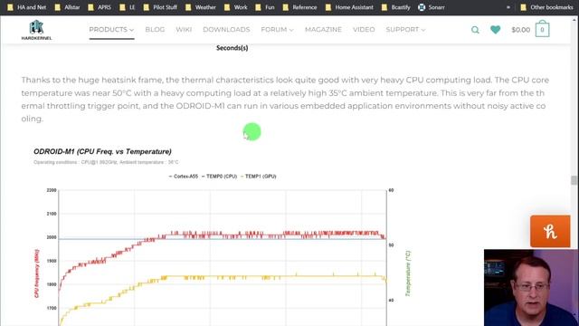Click the webcam video overlay thumbnail
579x326 pixels.
click(x=531, y=288)
